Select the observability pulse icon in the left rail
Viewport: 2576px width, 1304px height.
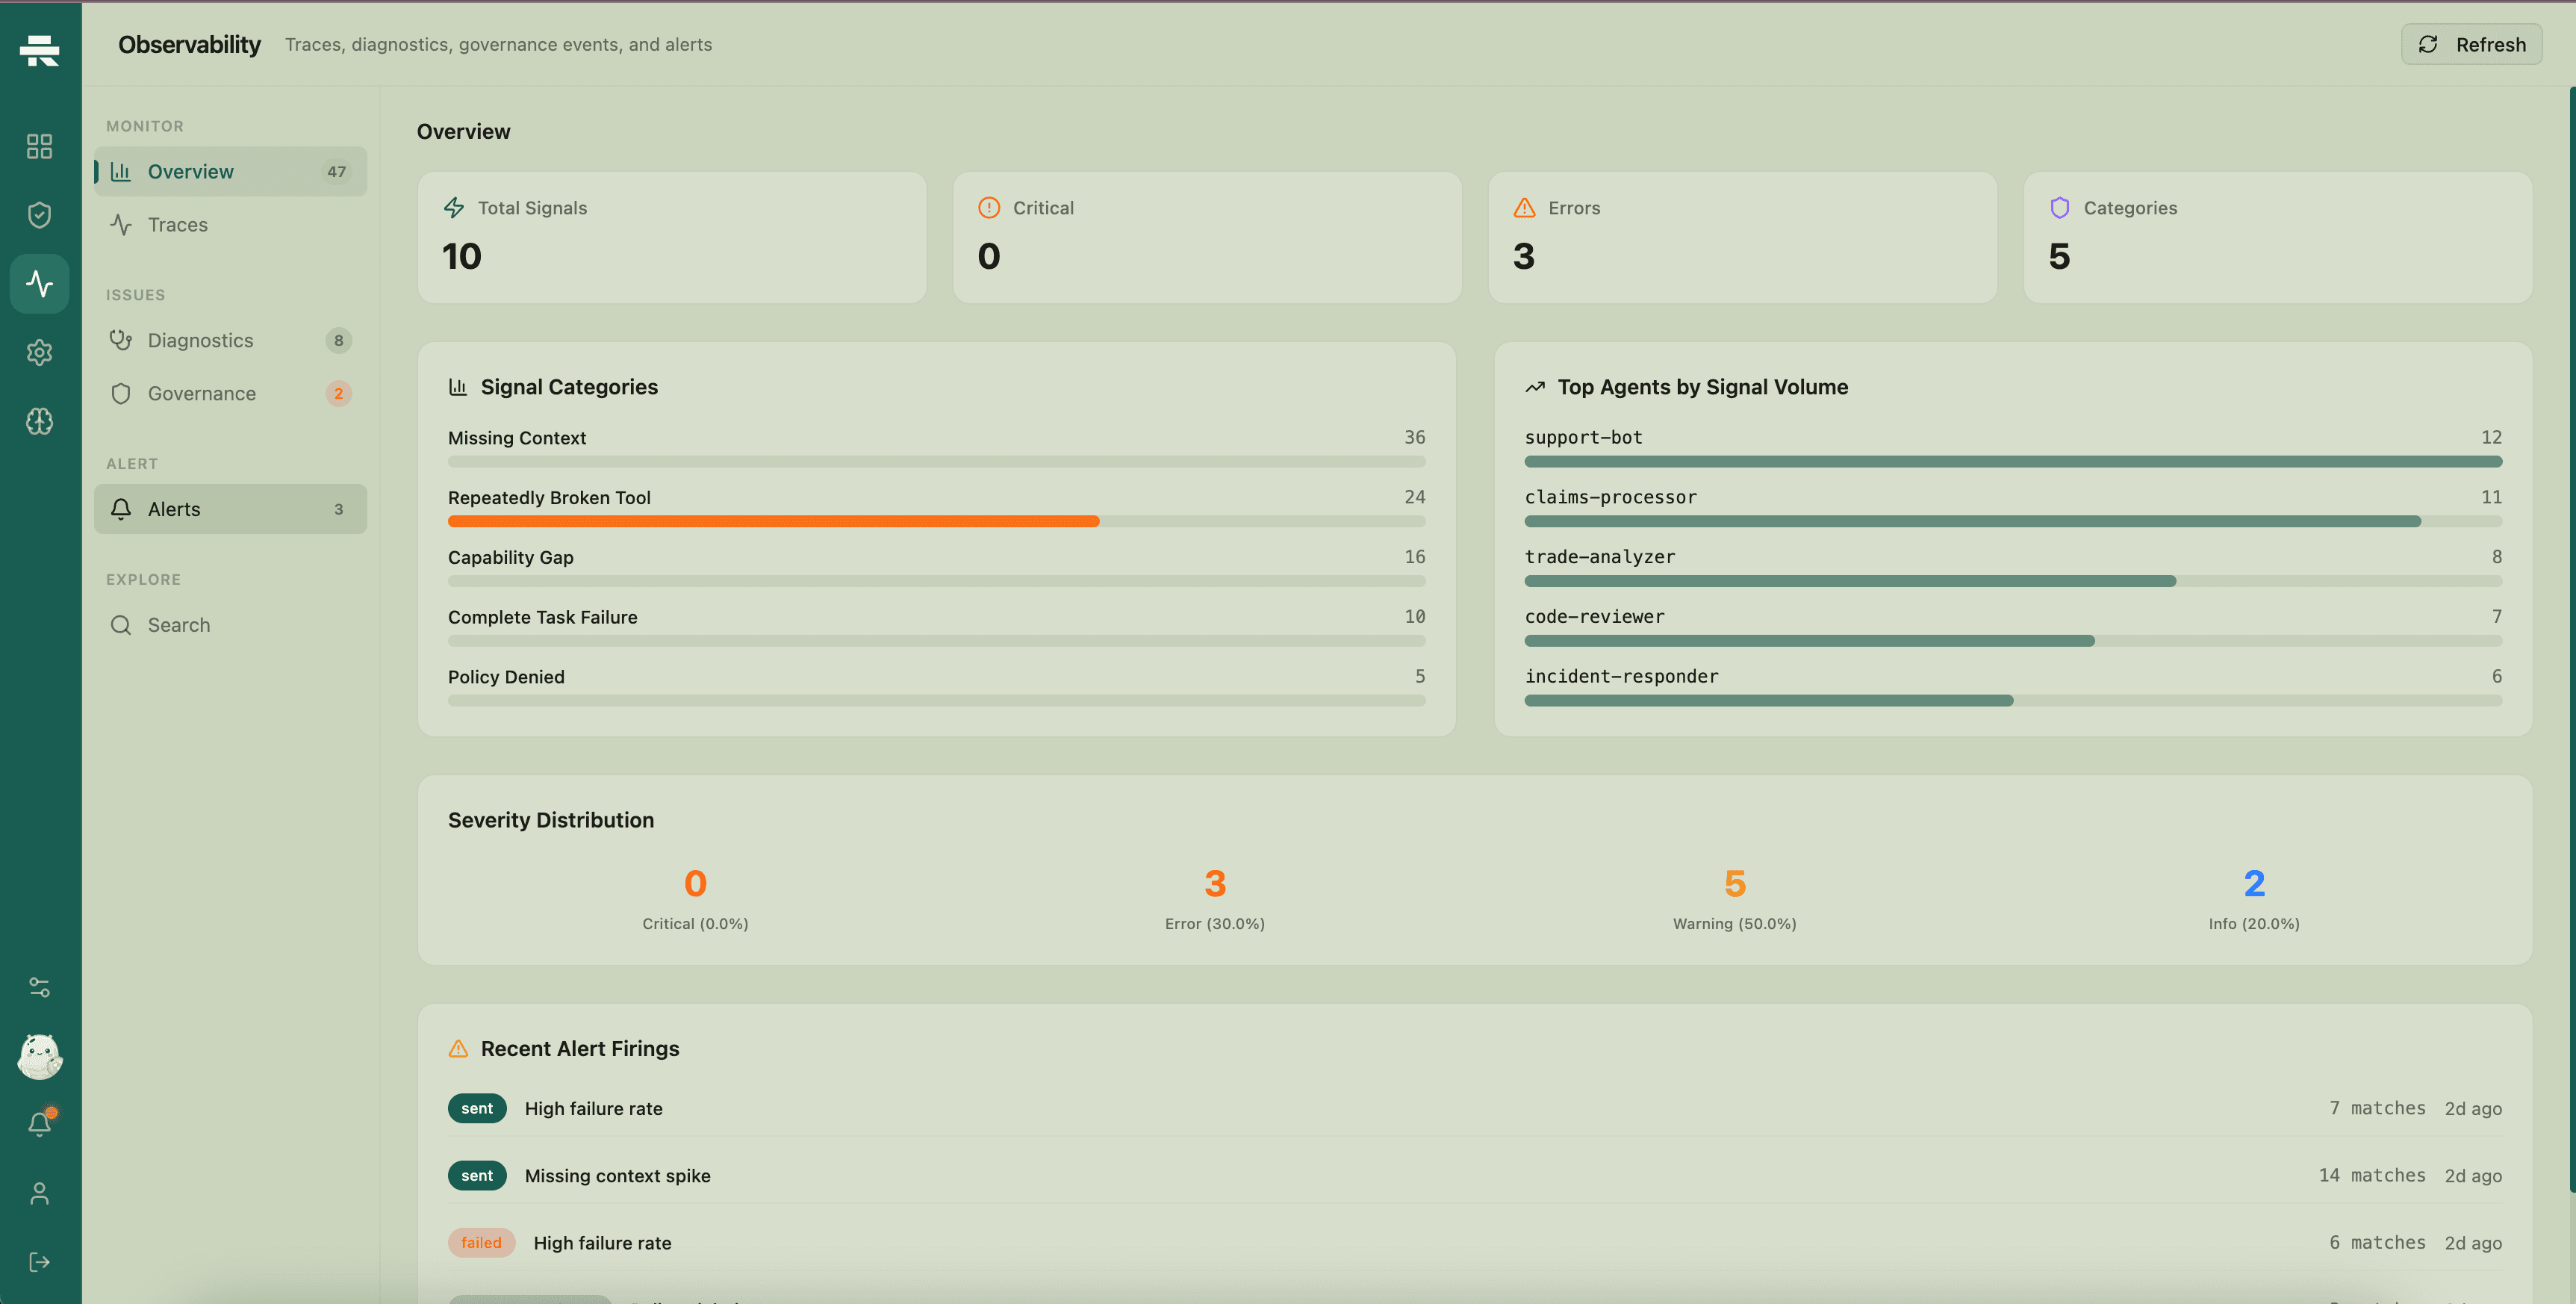point(40,284)
